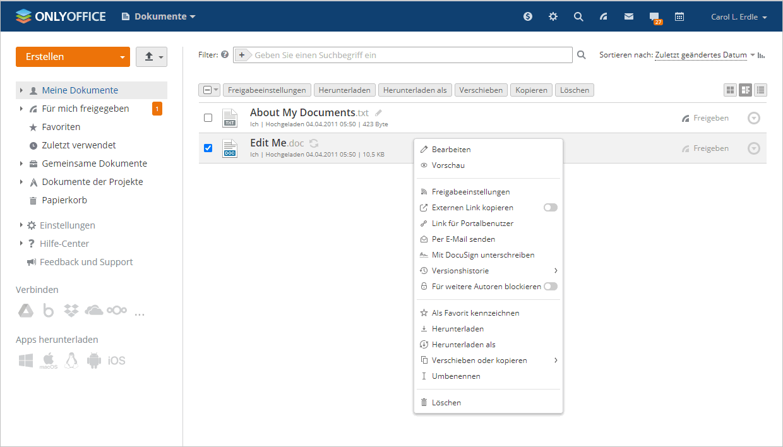This screenshot has width=783, height=447.
Task: Expand Gemeinsame Dokumente tree arrow
Action: pyautogui.click(x=21, y=164)
